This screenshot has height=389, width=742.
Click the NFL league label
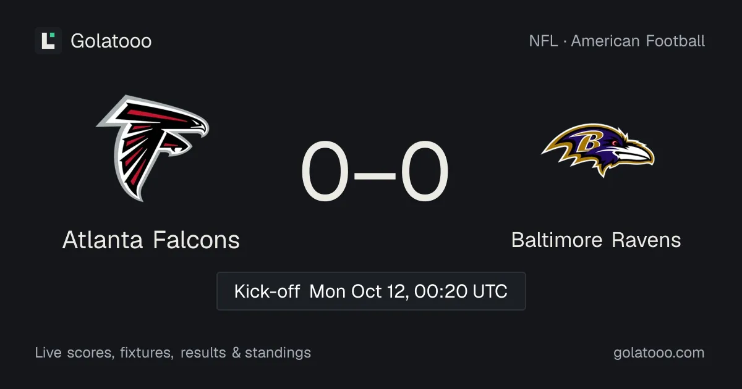[x=542, y=41]
